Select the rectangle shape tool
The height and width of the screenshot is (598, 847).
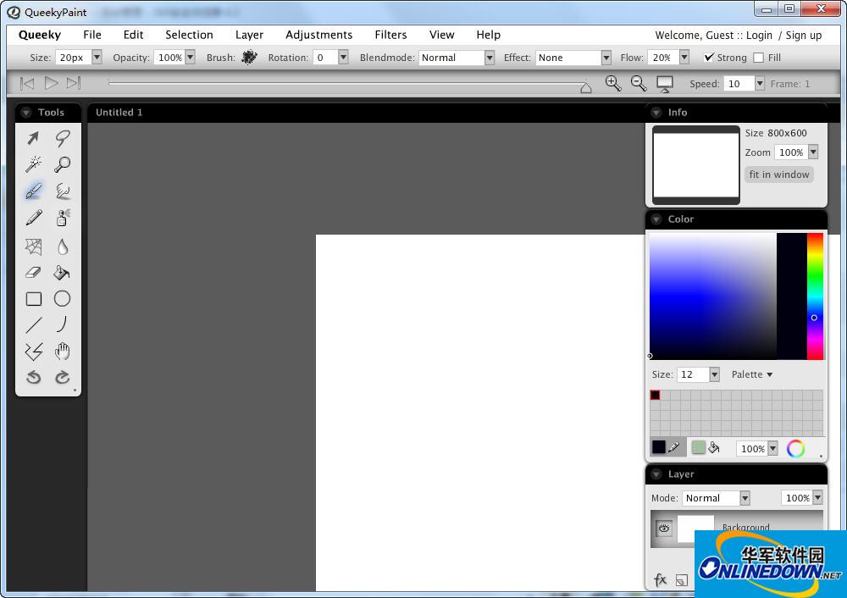tap(34, 299)
